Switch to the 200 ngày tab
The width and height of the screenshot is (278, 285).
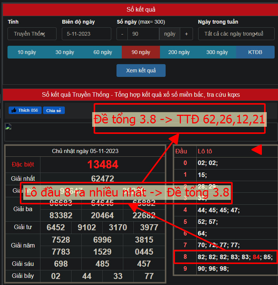coord(179,52)
